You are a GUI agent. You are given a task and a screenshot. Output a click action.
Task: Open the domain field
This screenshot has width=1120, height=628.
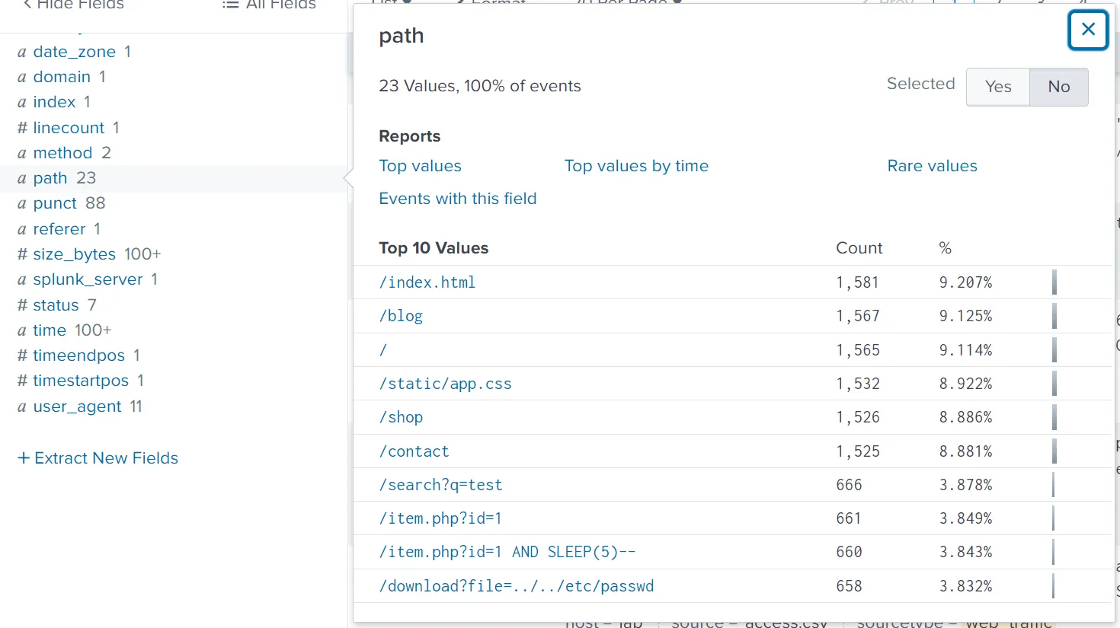click(x=62, y=77)
